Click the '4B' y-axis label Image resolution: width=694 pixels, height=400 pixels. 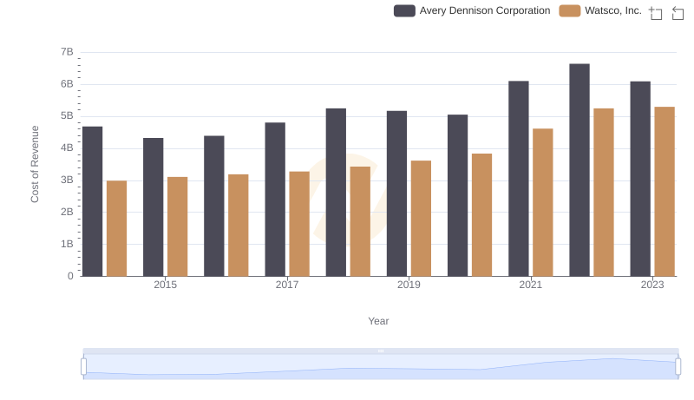[x=67, y=148]
